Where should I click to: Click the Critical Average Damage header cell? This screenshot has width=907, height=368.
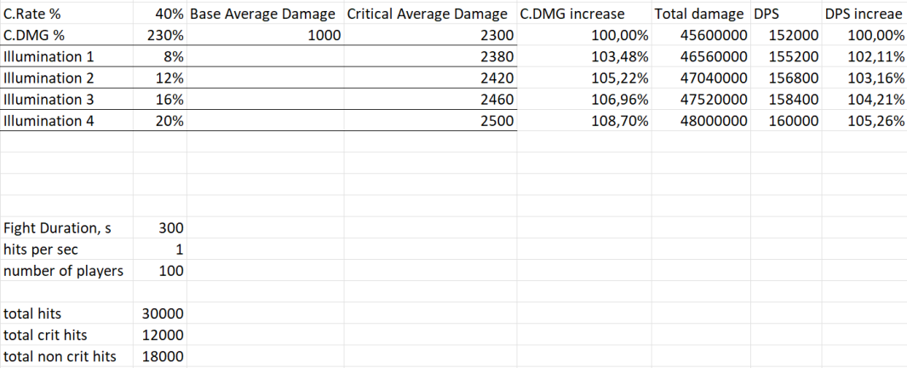click(428, 14)
